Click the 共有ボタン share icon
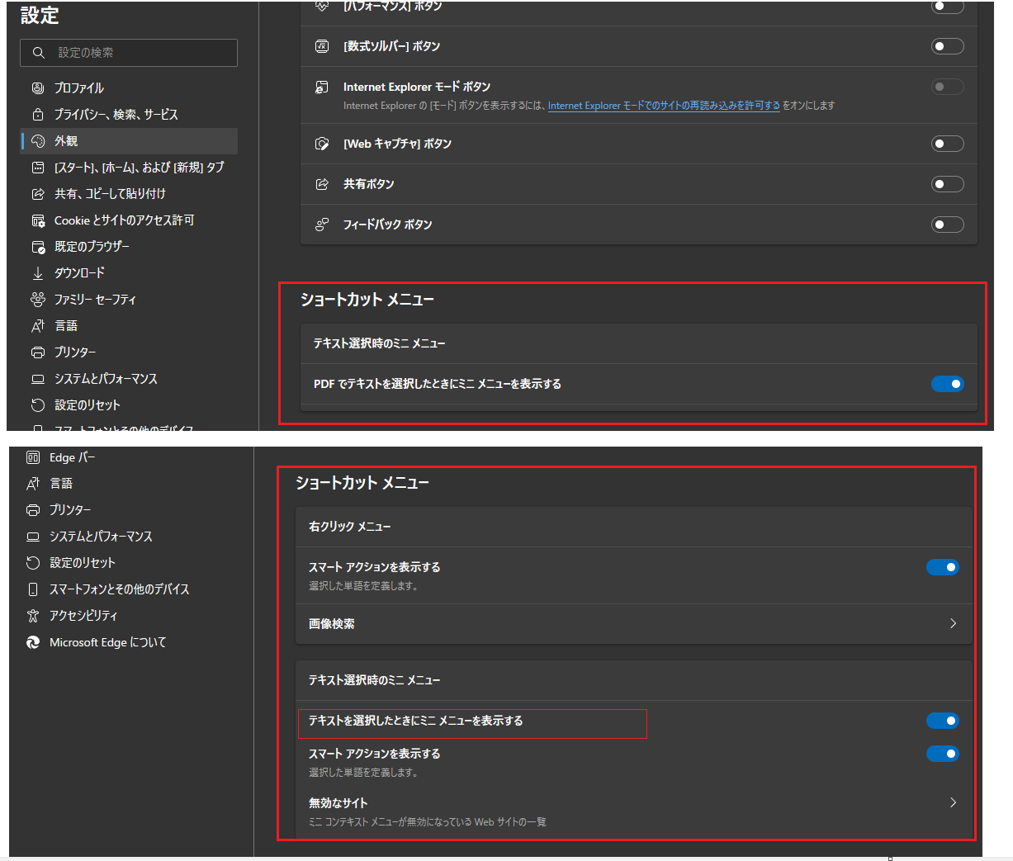 tap(322, 184)
